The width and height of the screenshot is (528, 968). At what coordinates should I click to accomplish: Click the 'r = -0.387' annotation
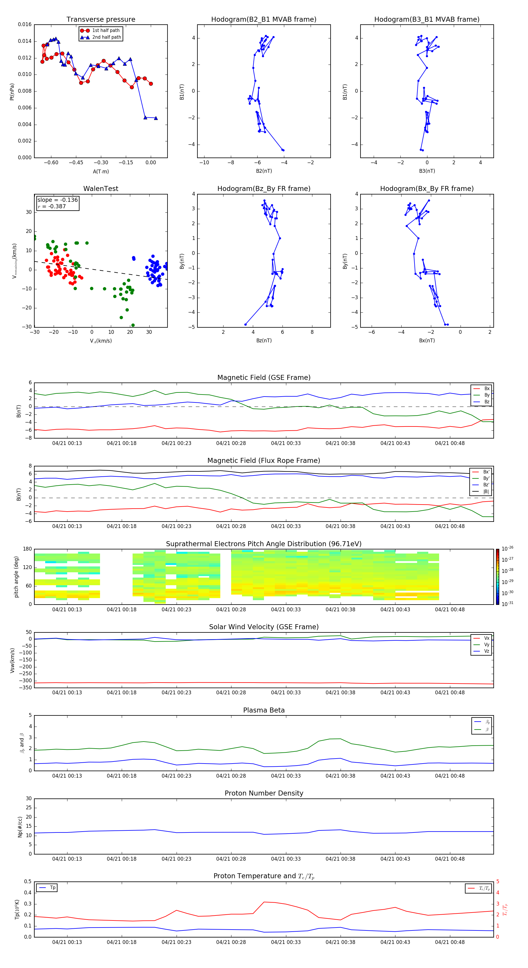click(x=52, y=206)
